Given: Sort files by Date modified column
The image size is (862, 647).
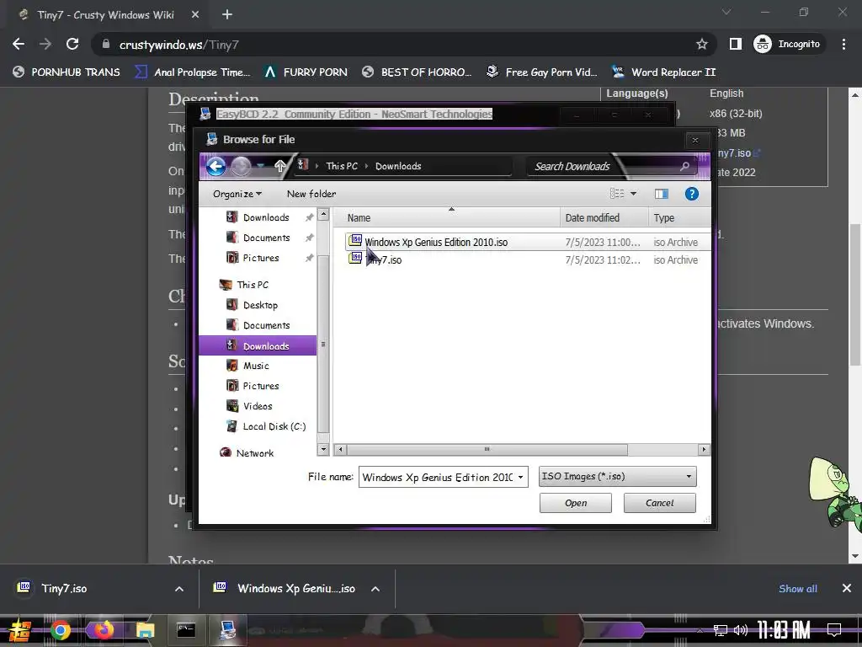Looking at the screenshot, I should coord(604,218).
